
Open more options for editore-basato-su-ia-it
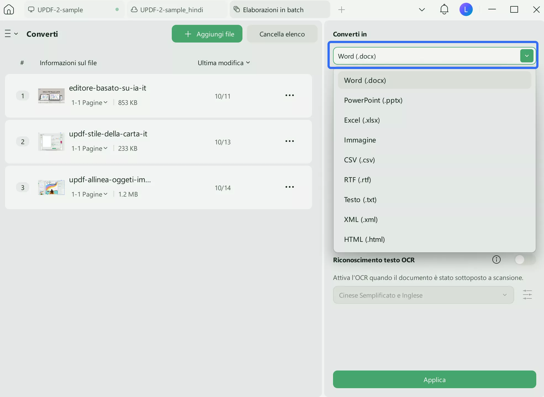pyautogui.click(x=289, y=96)
